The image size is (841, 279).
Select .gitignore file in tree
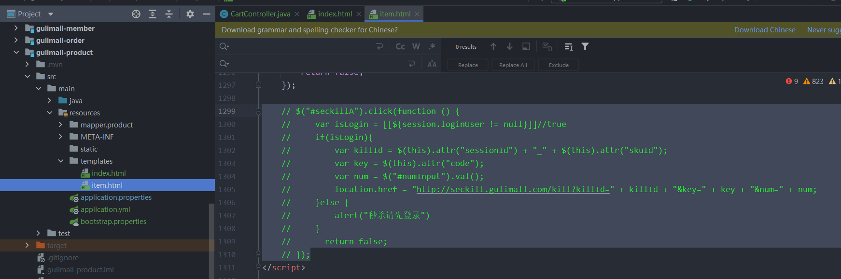click(63, 257)
